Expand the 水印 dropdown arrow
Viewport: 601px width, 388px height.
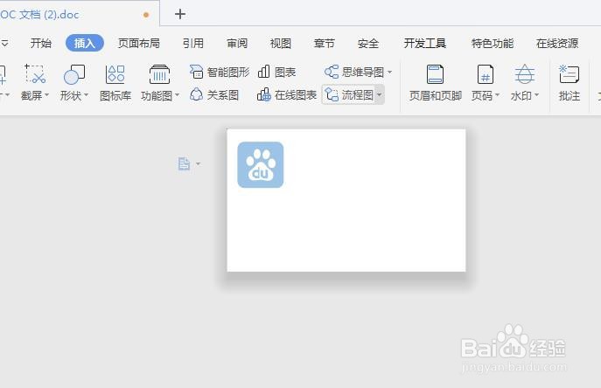pos(536,95)
